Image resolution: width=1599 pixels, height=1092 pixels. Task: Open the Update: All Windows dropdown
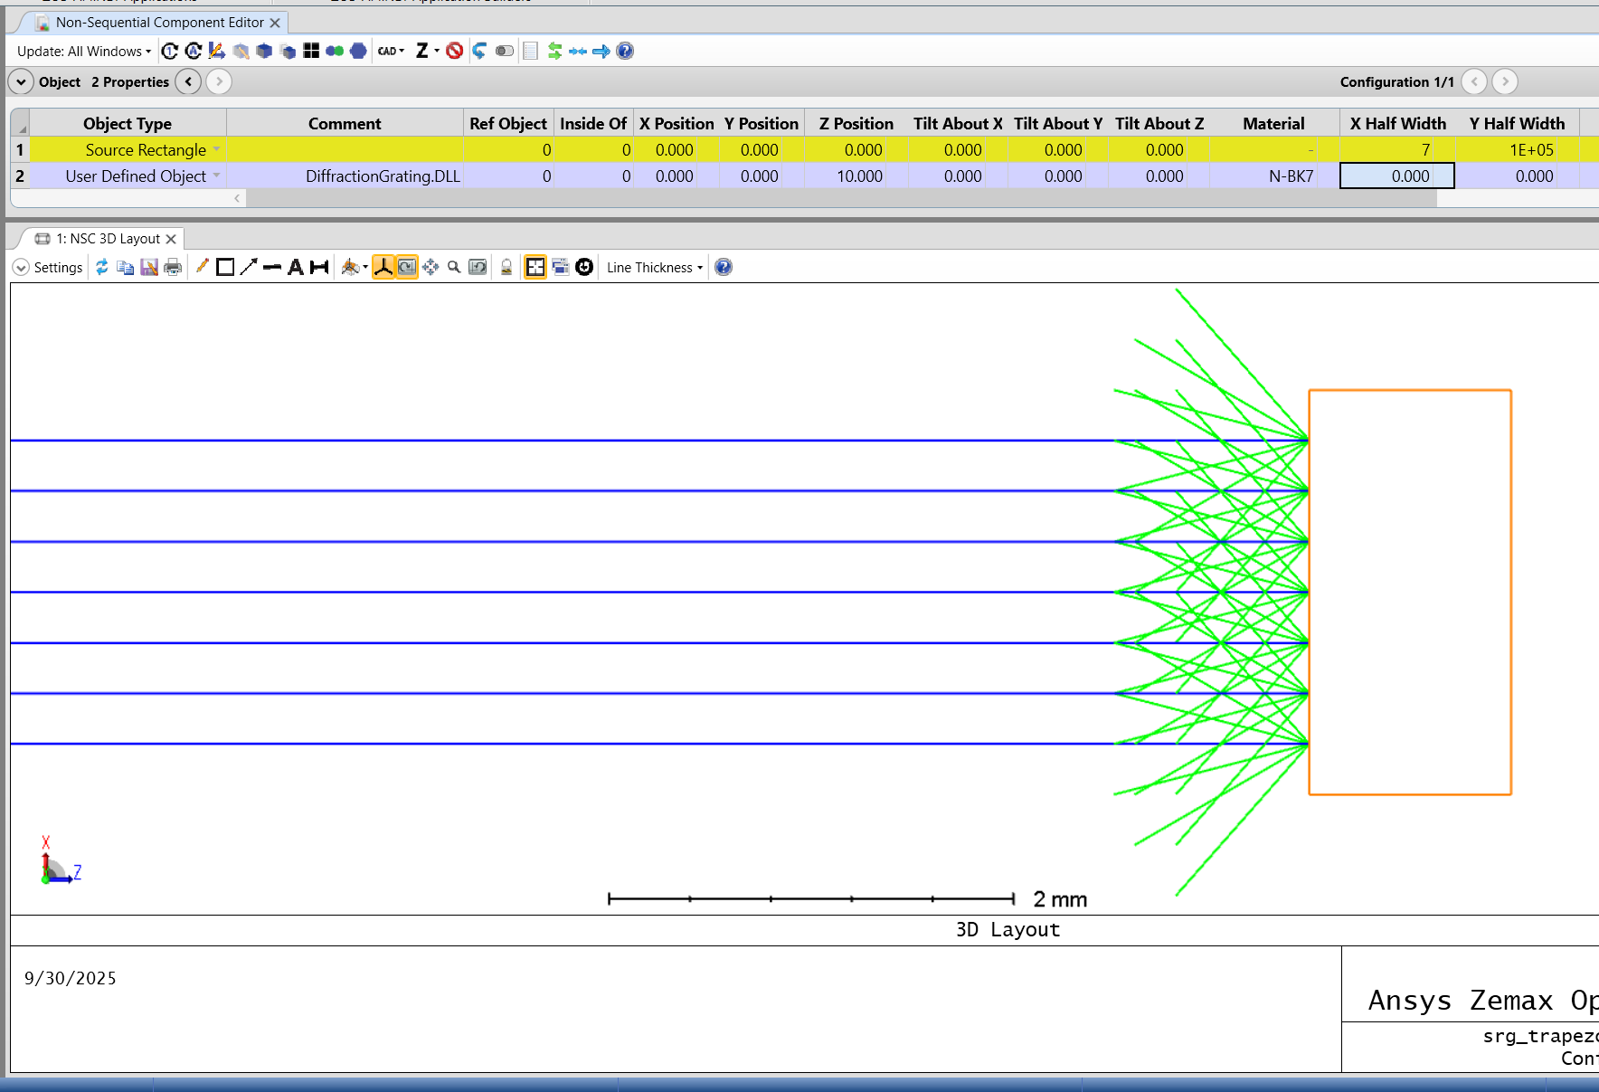pyautogui.click(x=84, y=51)
